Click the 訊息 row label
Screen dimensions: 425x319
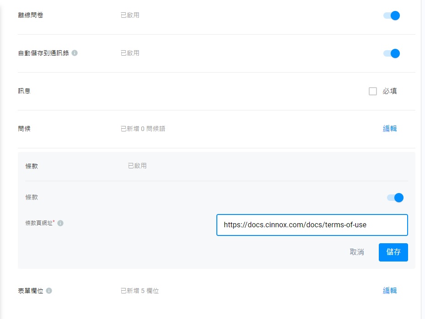[24, 91]
